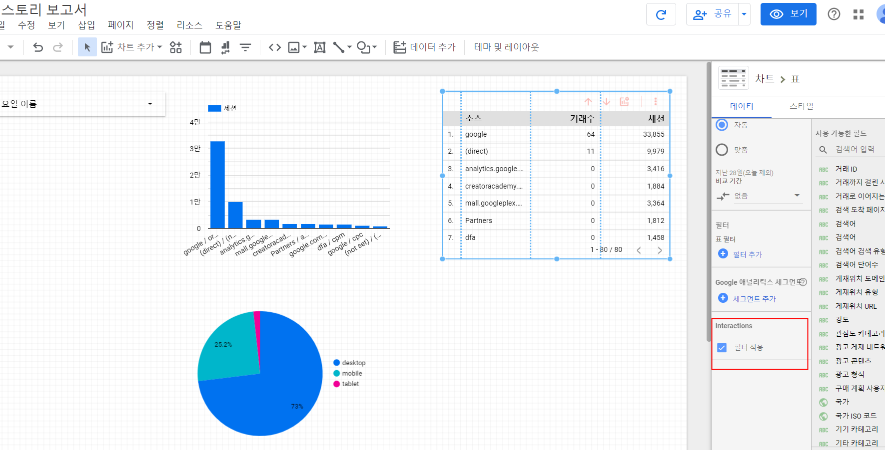The height and width of the screenshot is (450, 885).
Task: Click the 필터 추가 link
Action: pos(748,254)
